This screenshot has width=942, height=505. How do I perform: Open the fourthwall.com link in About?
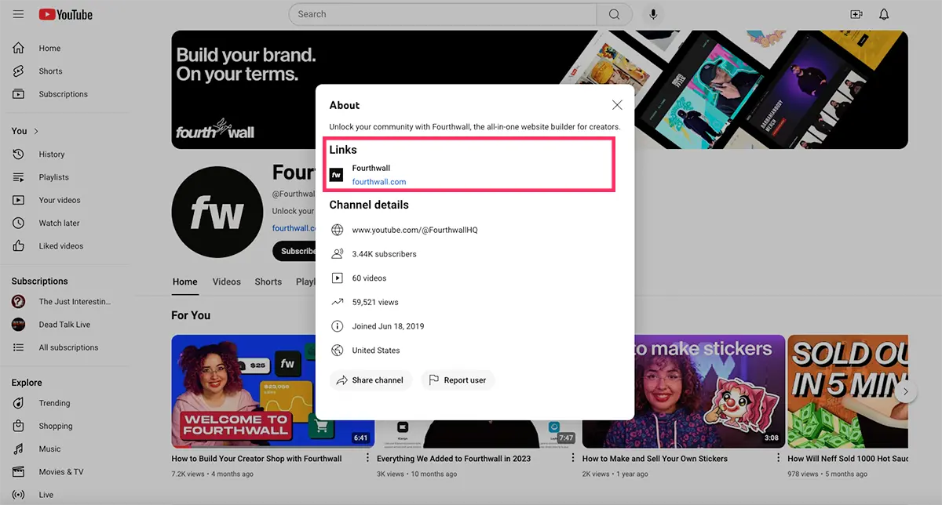click(379, 182)
